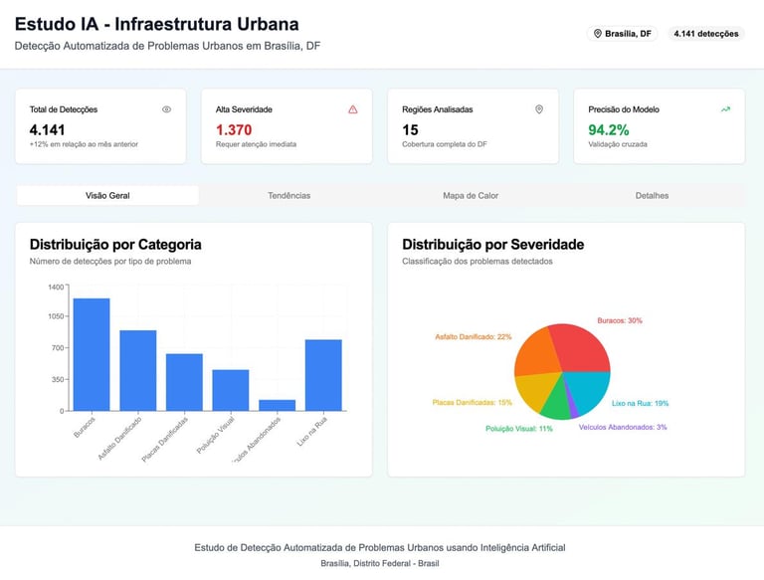The width and height of the screenshot is (764, 580).
Task: Click the red Buracos pie slice
Action: (x=582, y=348)
